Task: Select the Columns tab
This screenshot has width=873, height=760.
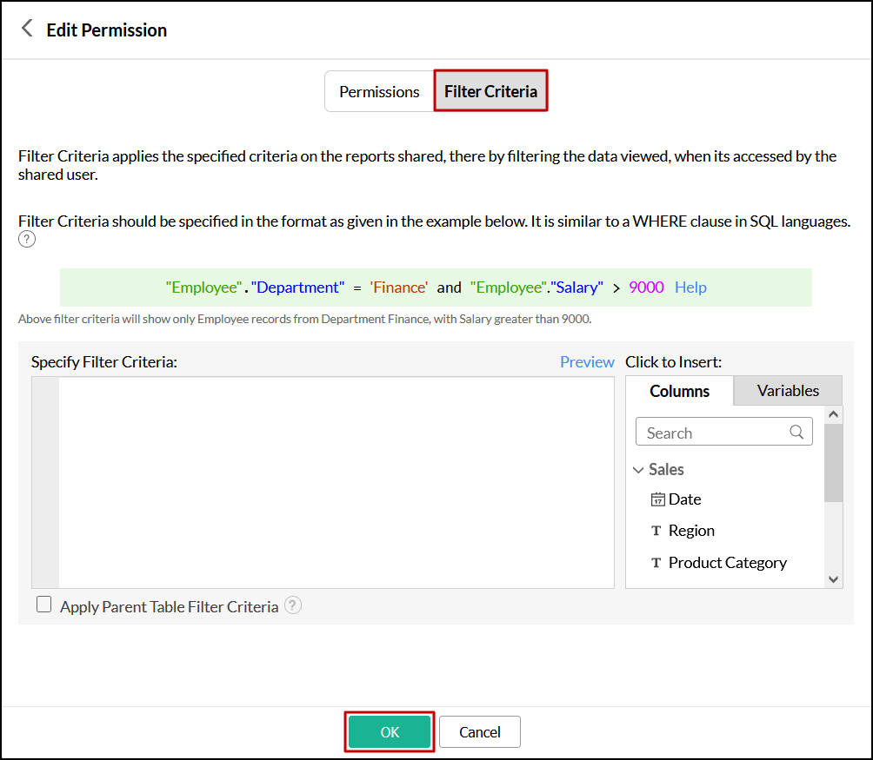Action: [x=679, y=391]
